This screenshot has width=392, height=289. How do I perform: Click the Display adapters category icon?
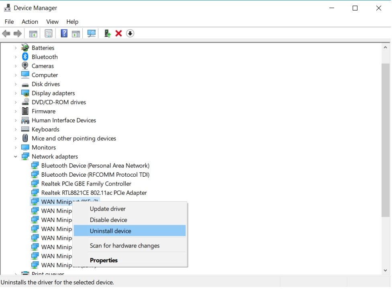click(25, 93)
